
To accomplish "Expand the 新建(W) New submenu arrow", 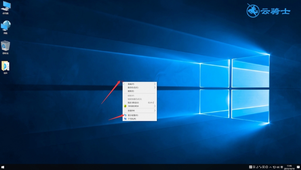I will tap(155, 111).
